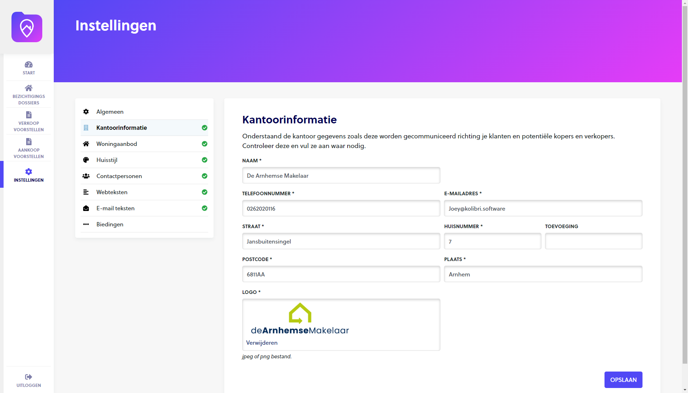Click the scrollbar up arrow
Screen dimensions: 688x393
point(685,3)
